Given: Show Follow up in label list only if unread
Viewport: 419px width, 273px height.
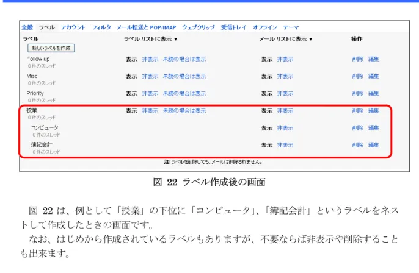Looking at the screenshot, I should point(184,59).
